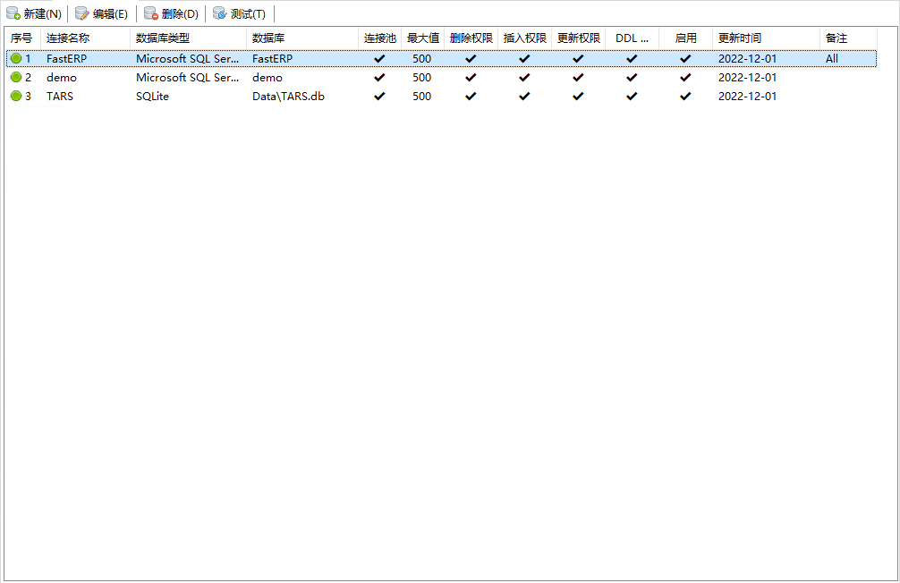Click the 连接池 column header
This screenshot has width=900, height=583.
[x=380, y=38]
